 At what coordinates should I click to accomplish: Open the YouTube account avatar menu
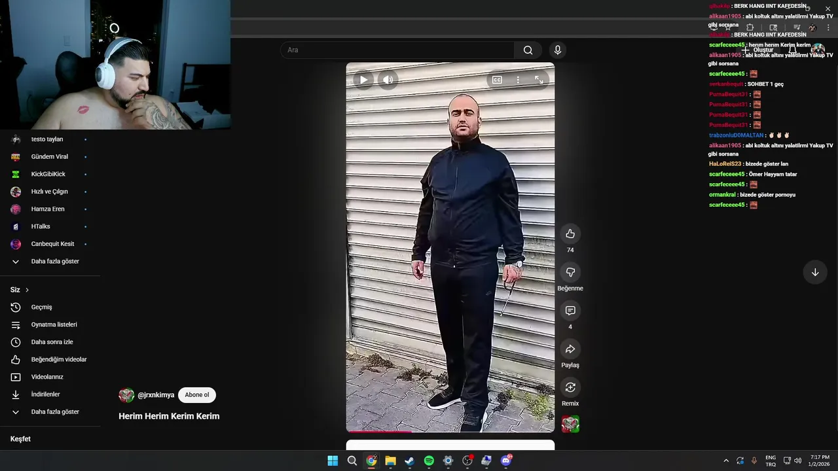coord(818,50)
